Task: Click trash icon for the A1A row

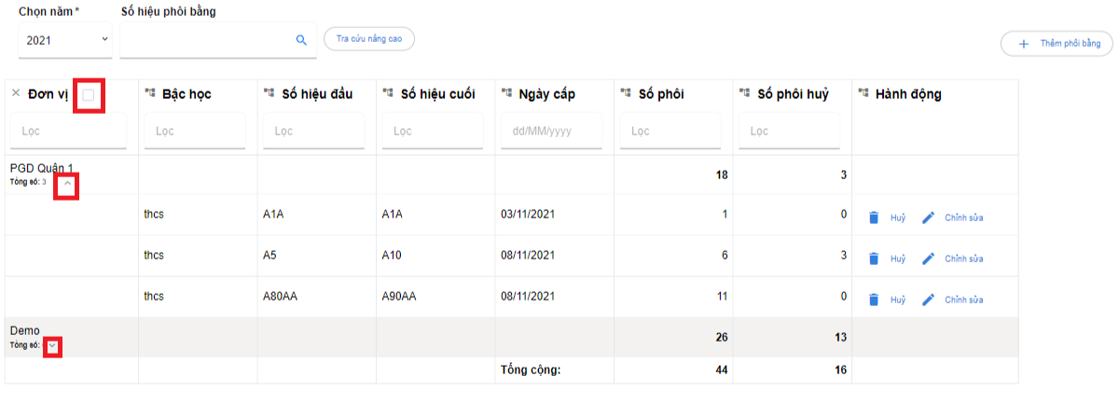Action: (x=874, y=217)
